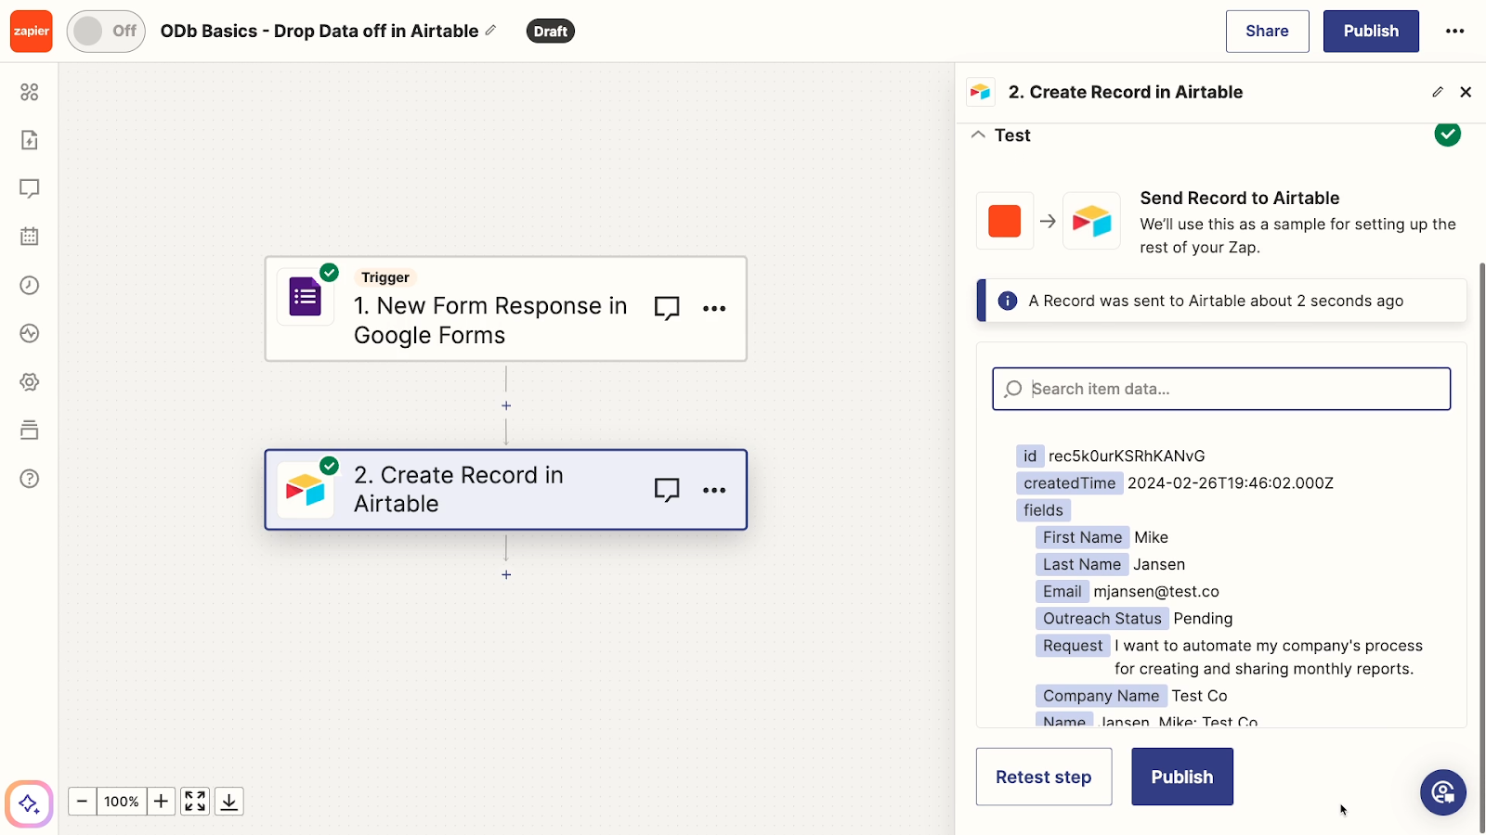Screen dimensions: 1486x835
Task: Click the Share button
Action: (1267, 32)
